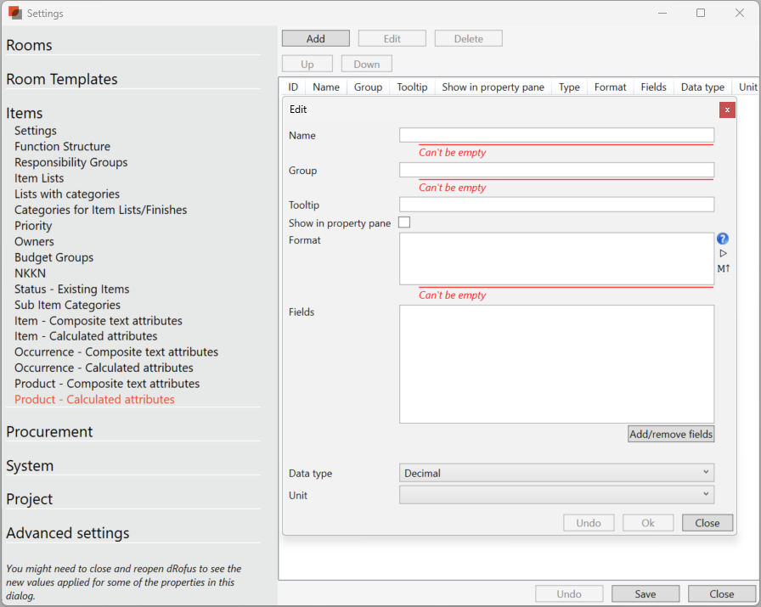Expand the Rooms section
Image resolution: width=761 pixels, height=607 pixels.
point(30,45)
